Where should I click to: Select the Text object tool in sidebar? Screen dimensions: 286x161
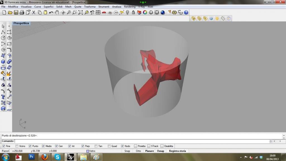click(x=3, y=97)
